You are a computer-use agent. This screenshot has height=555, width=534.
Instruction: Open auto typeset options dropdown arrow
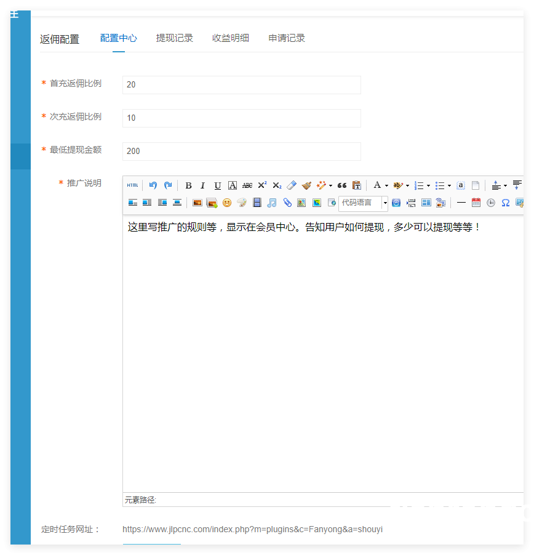pos(331,185)
